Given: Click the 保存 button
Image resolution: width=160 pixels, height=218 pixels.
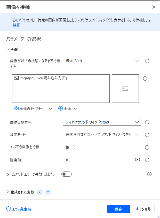Looking at the screenshot, I should pos(118,209).
